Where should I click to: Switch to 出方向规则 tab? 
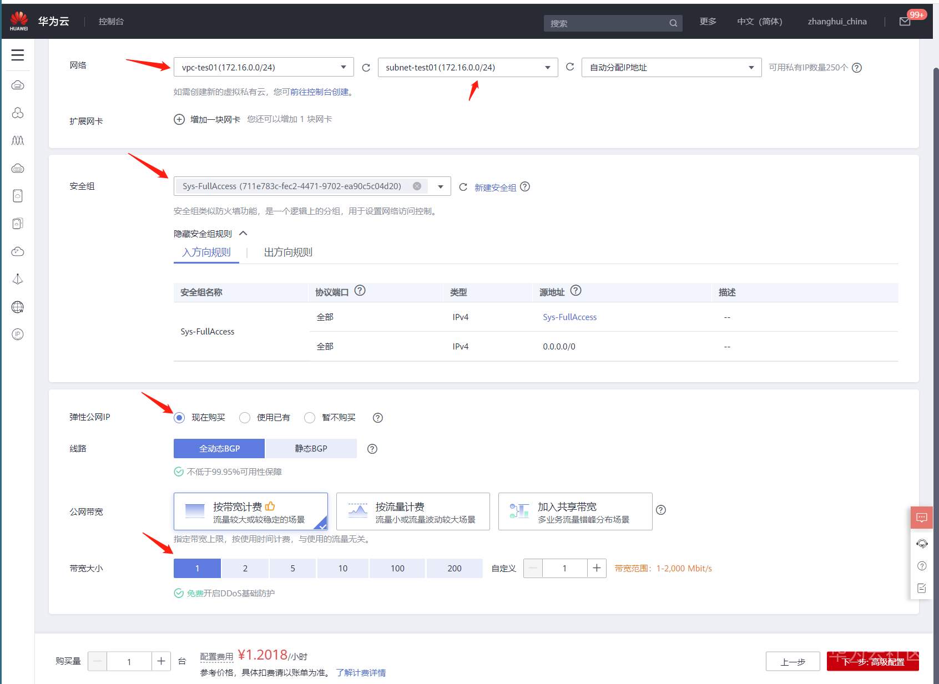click(288, 252)
